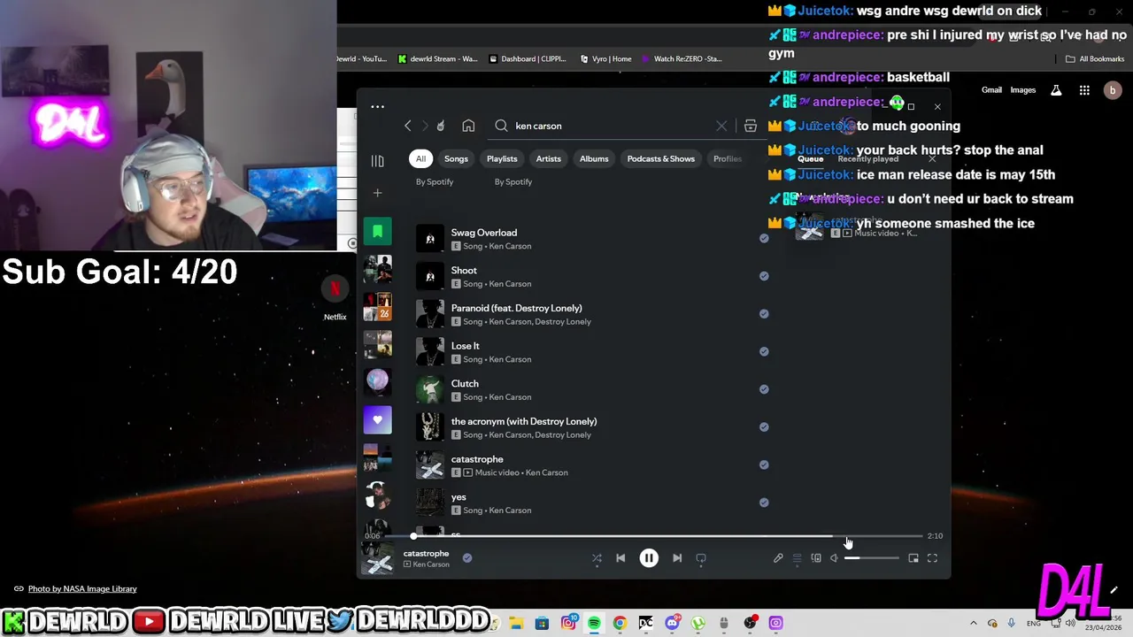The width and height of the screenshot is (1133, 637).
Task: Pause the current song
Action: [x=649, y=558]
